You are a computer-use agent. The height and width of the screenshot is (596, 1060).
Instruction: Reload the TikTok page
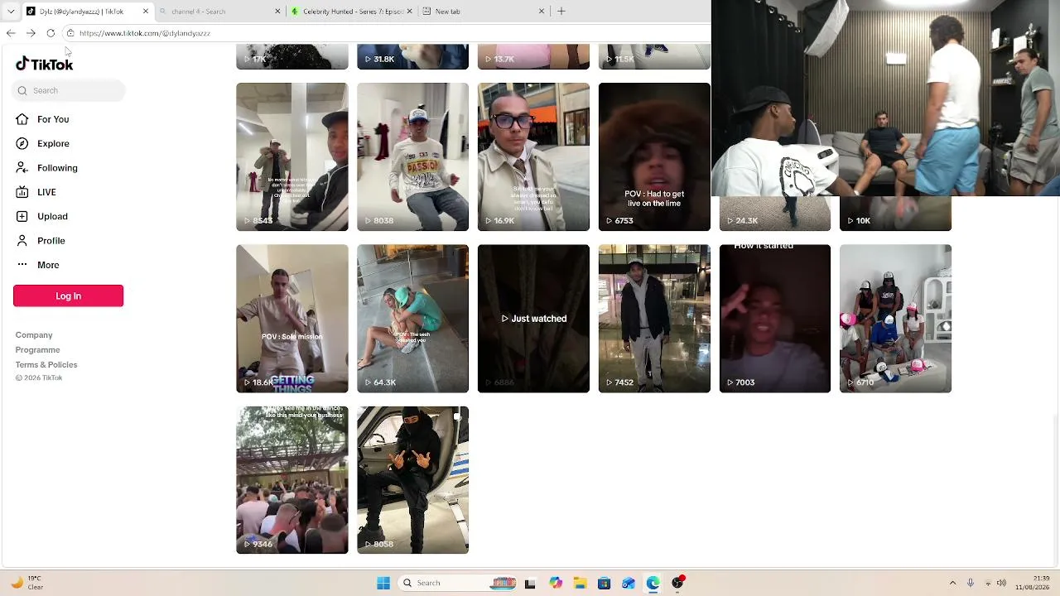coord(51,33)
